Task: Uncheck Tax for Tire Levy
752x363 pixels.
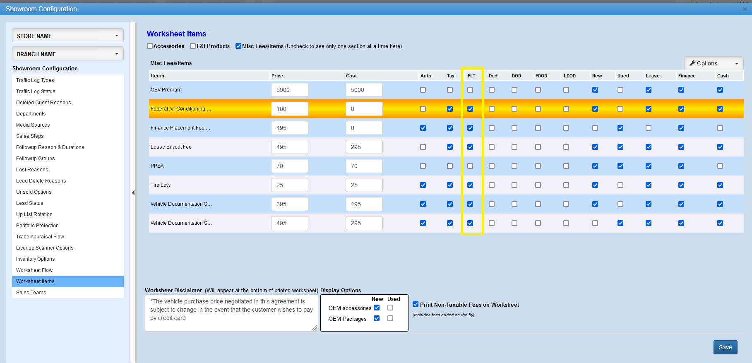Action: pyautogui.click(x=450, y=185)
